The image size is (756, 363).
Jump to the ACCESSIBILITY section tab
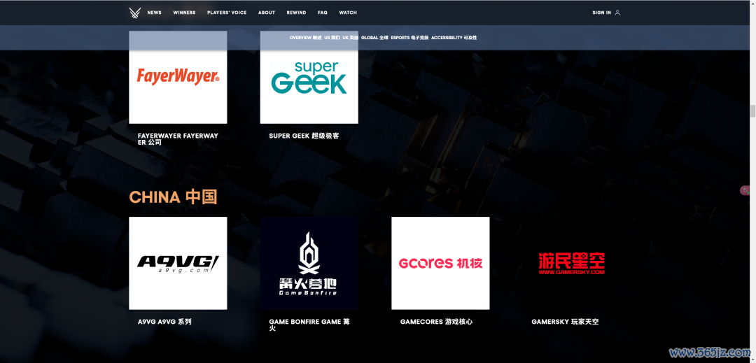pos(454,38)
